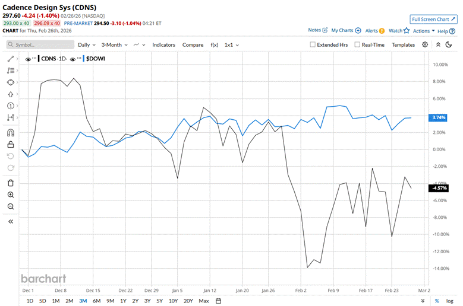
Task: Click the black CDNS color bar
Action: tap(39, 59)
